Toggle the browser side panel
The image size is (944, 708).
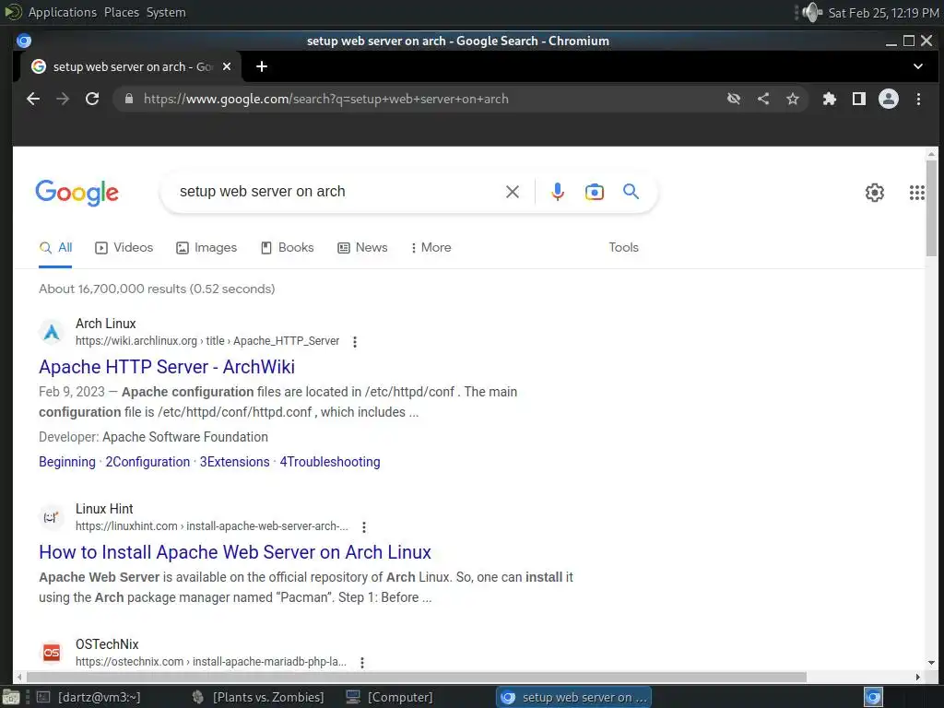coord(858,99)
